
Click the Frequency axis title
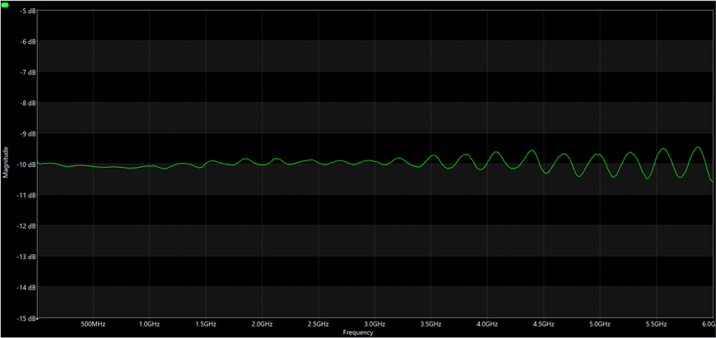358,333
